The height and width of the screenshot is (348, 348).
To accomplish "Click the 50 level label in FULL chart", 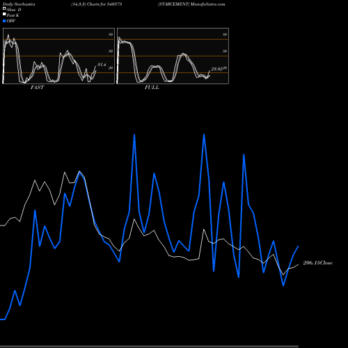I will pos(225,51).
